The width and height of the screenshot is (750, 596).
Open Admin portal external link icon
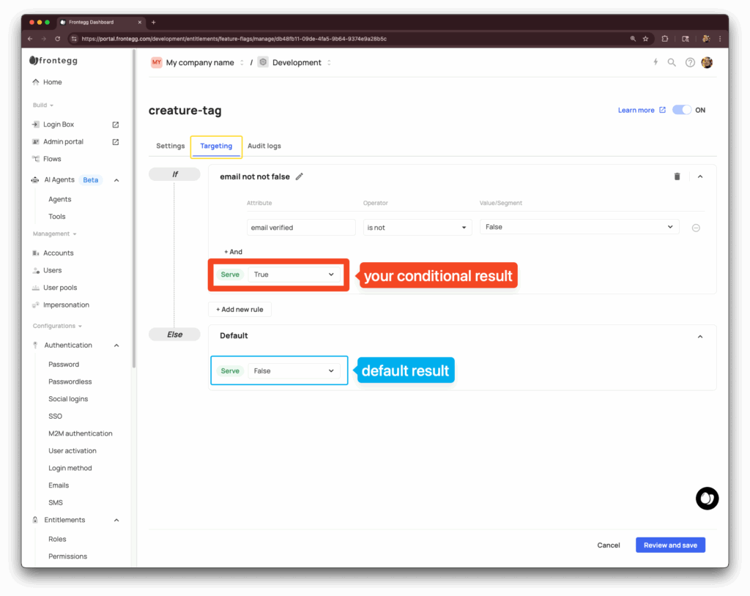click(115, 141)
